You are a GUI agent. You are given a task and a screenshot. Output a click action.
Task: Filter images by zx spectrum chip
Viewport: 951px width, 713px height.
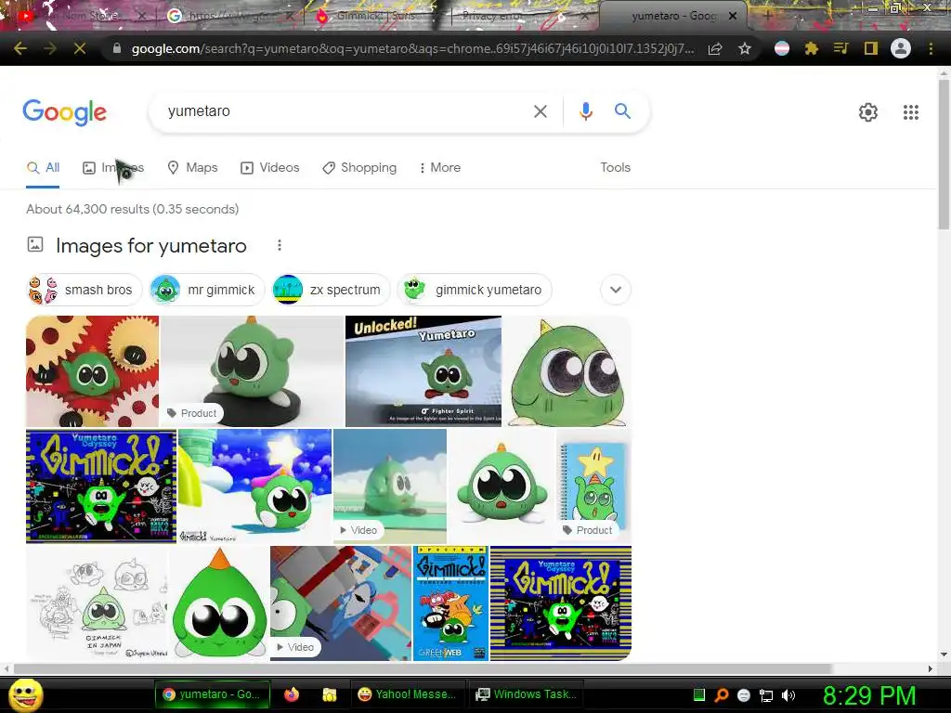point(331,290)
